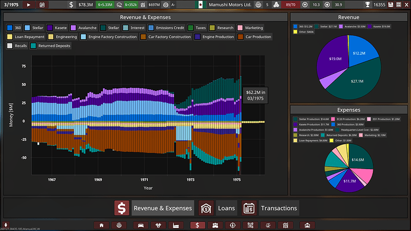Click the company value icon before $697M
Viewport: 411px width, 231px height.
pyautogui.click(x=142, y=5)
